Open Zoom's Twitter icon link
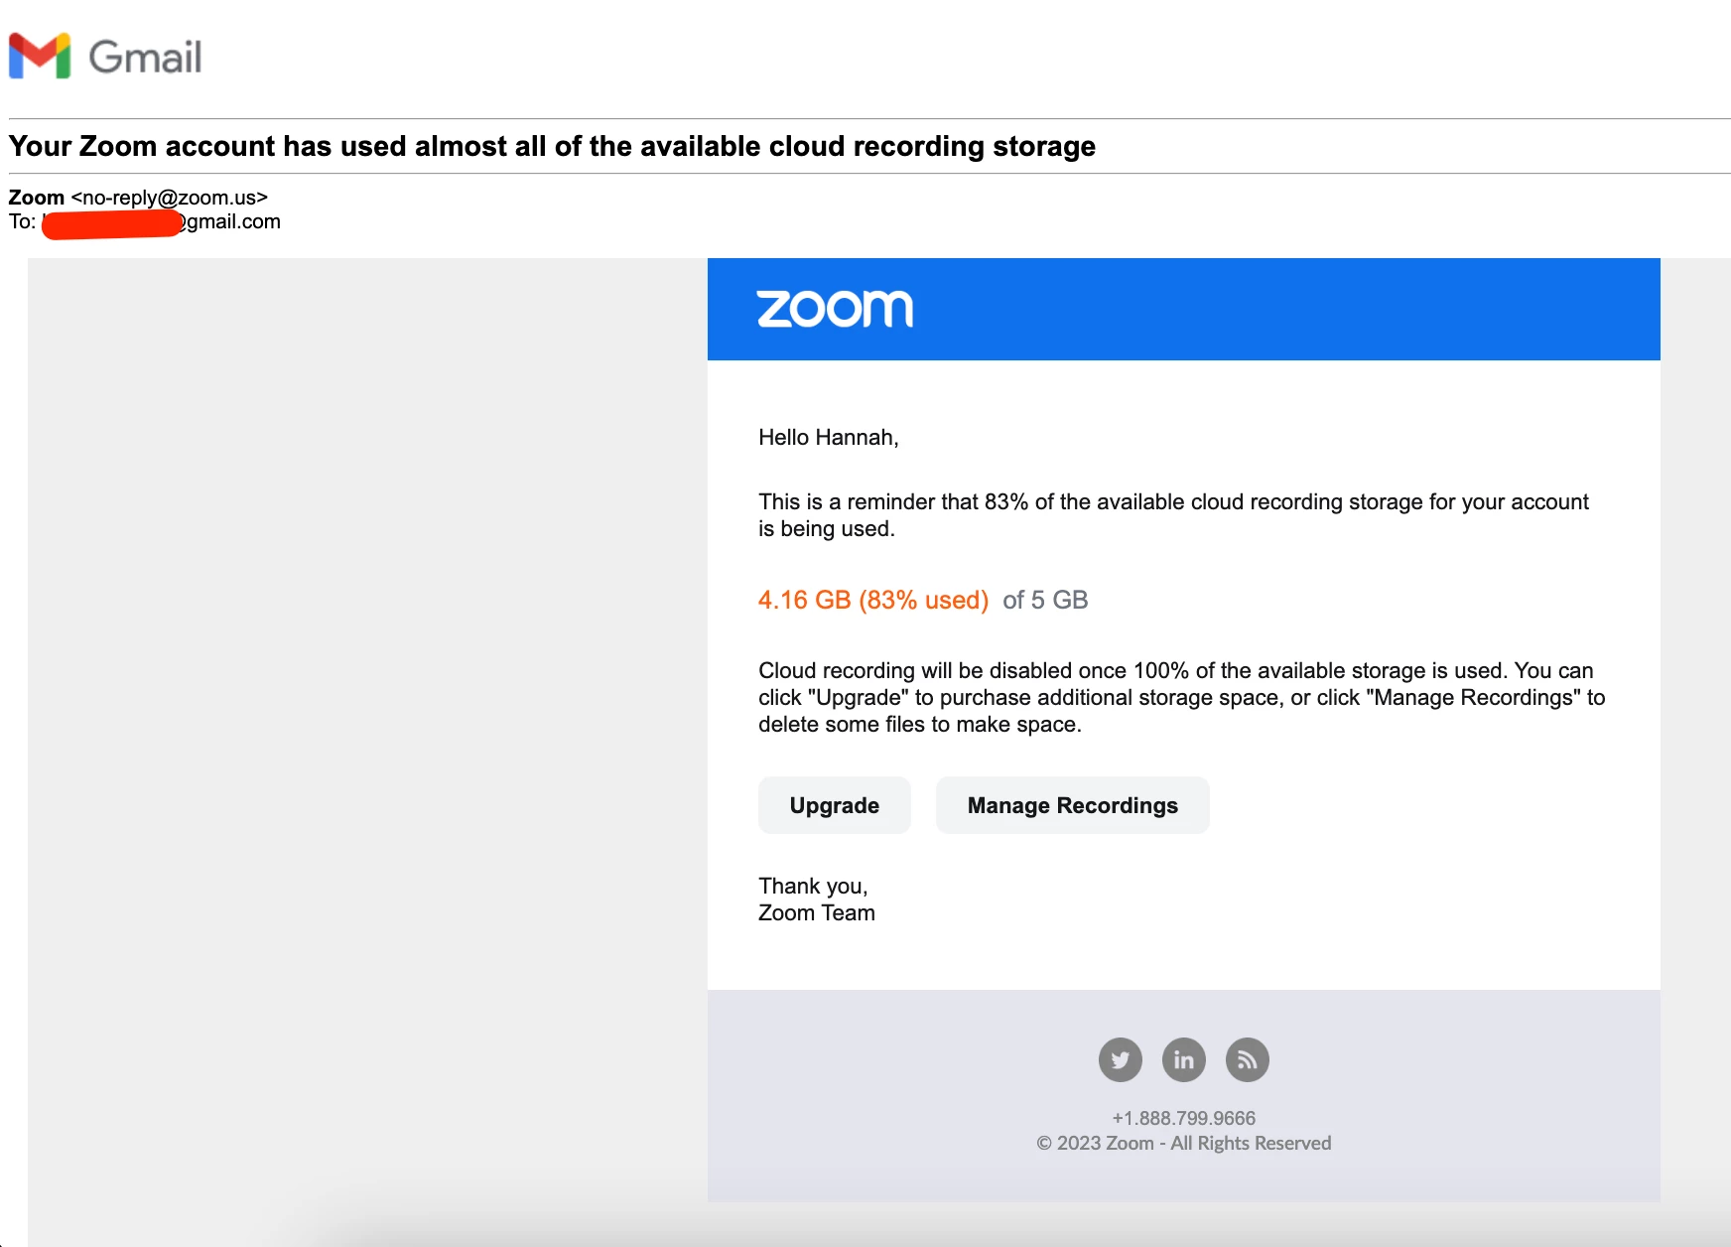The height and width of the screenshot is (1247, 1731). (x=1120, y=1059)
